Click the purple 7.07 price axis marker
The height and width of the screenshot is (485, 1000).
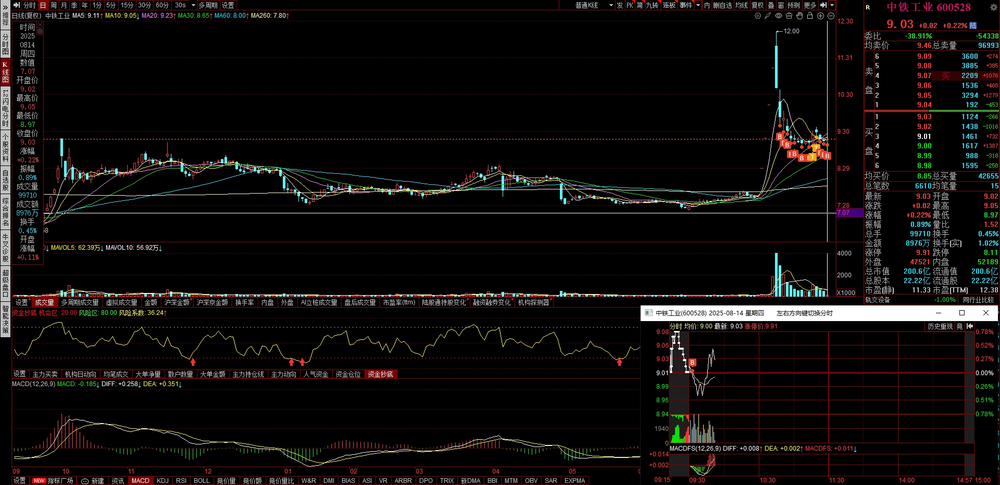point(849,213)
